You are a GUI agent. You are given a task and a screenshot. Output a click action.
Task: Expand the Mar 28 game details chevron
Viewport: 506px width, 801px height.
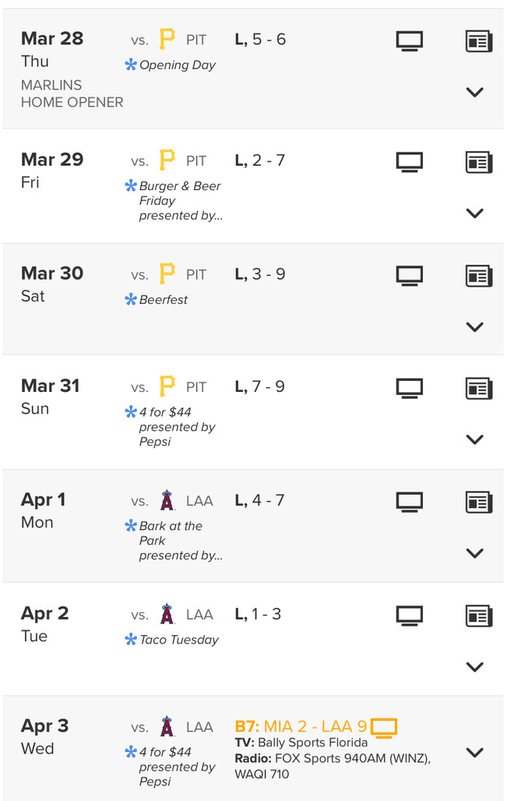coord(474,92)
